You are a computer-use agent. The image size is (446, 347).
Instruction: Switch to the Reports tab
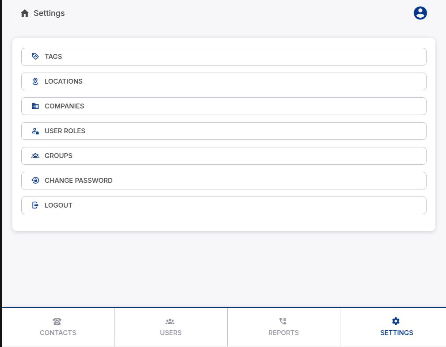point(283,328)
